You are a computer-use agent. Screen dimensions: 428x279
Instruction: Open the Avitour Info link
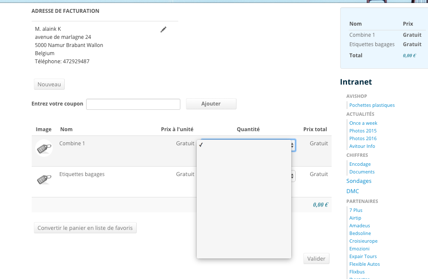click(x=363, y=146)
